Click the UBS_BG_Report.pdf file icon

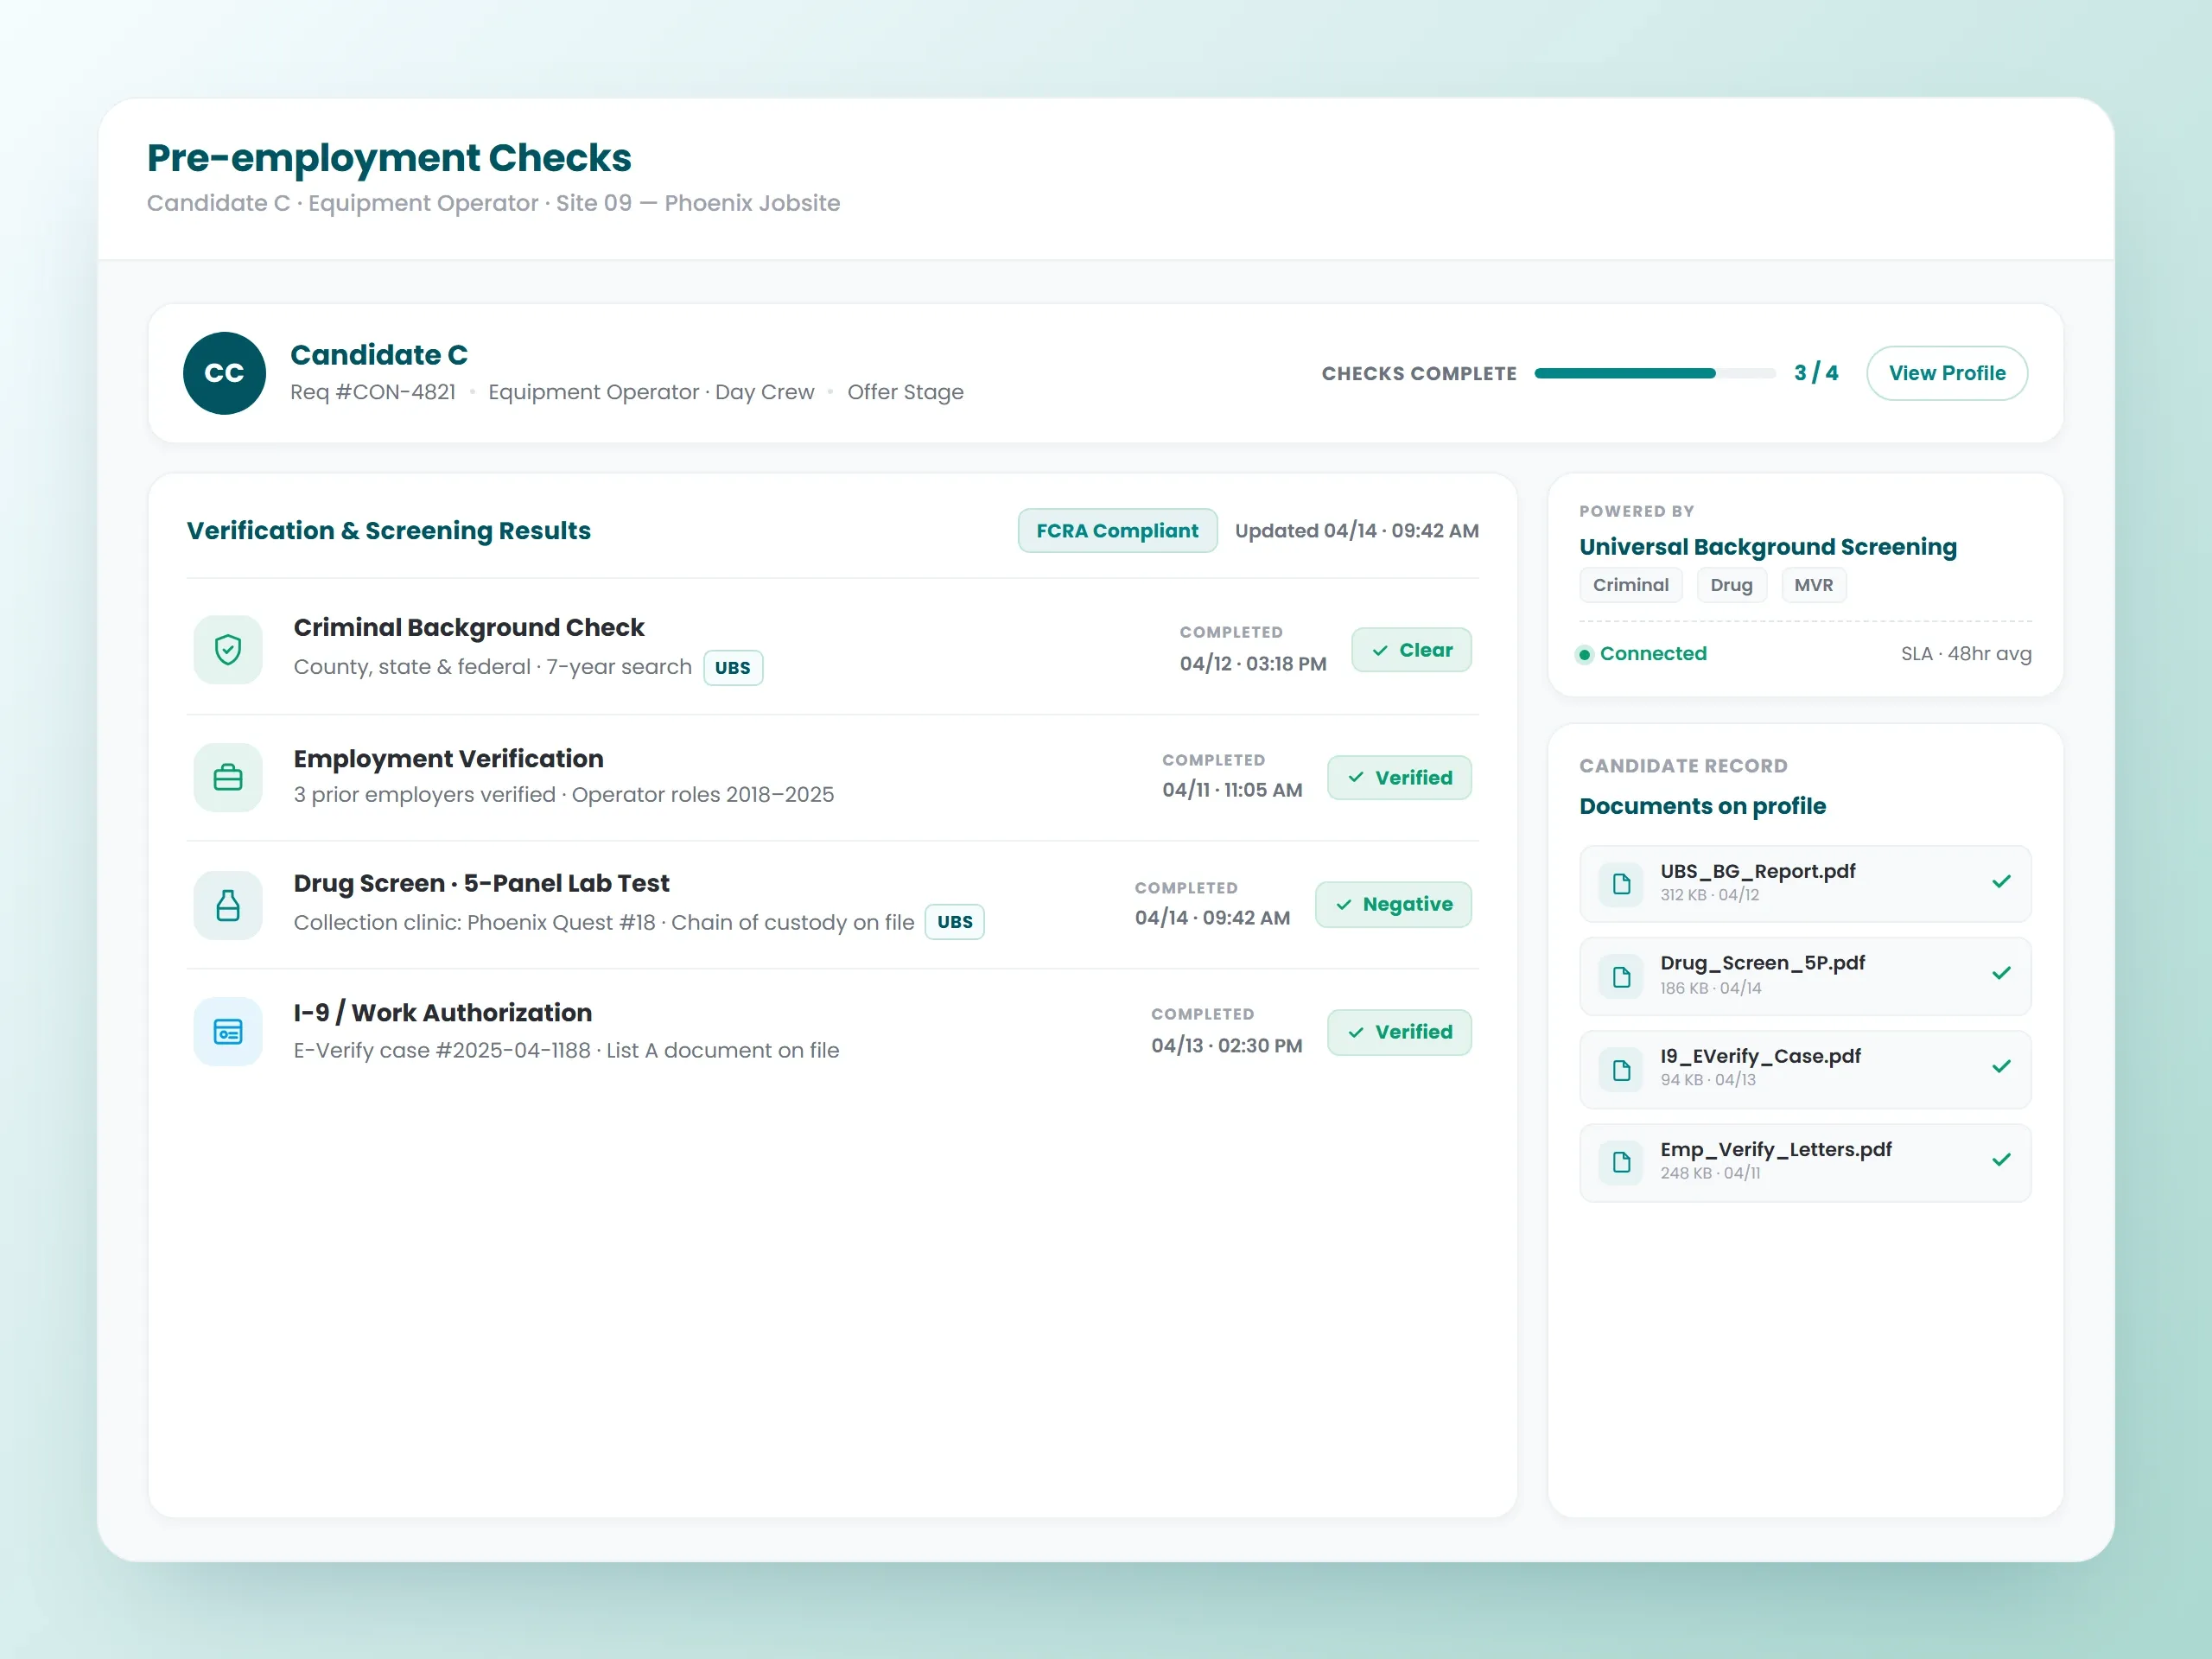coord(1621,884)
